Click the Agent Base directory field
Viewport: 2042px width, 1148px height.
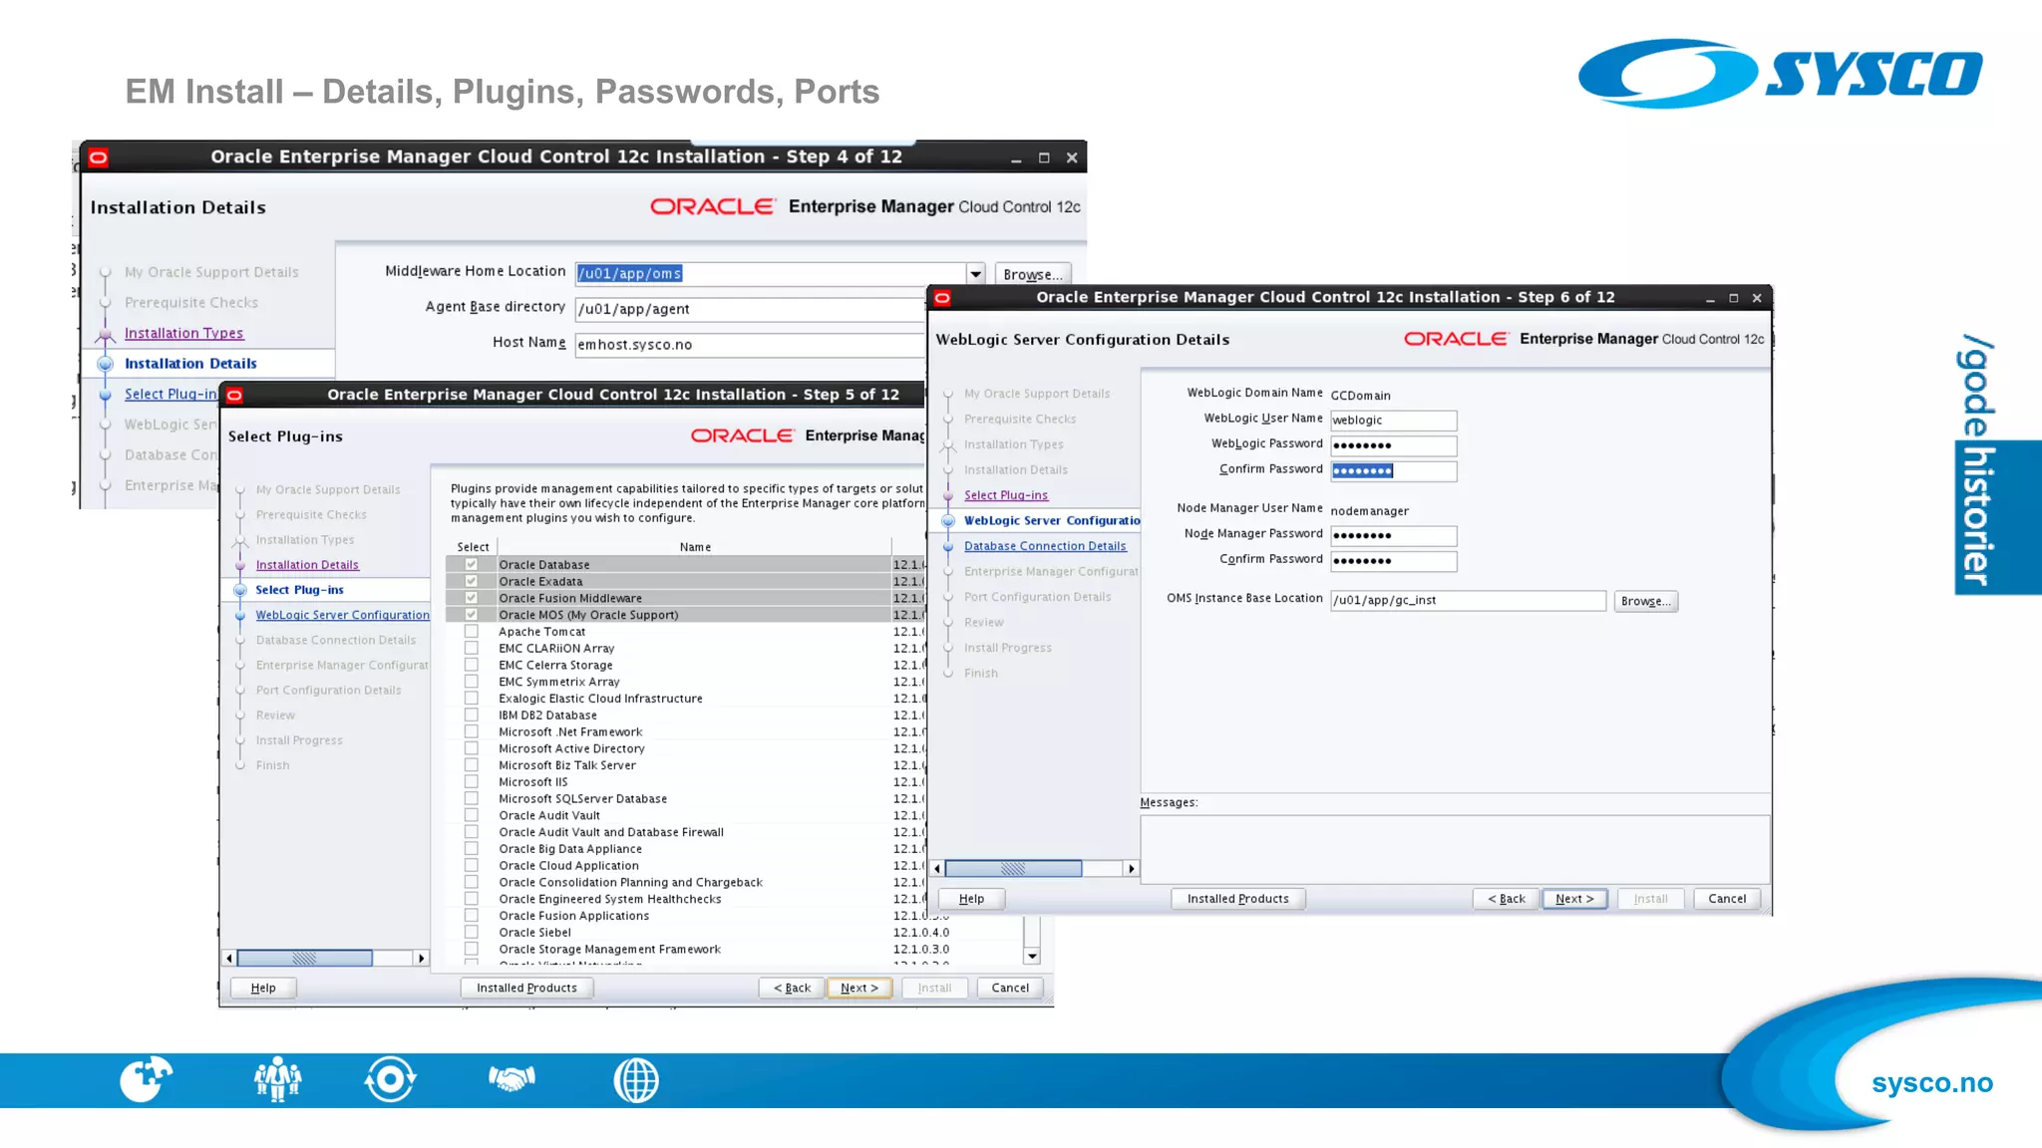(751, 309)
